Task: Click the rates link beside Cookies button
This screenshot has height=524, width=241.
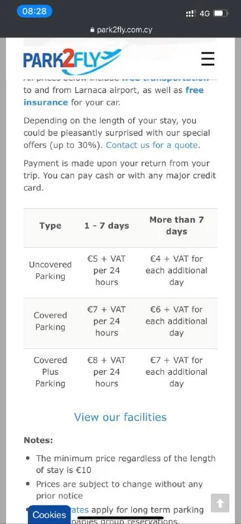Action: pos(80,510)
